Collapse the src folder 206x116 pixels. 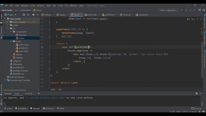click(x=8, y=28)
